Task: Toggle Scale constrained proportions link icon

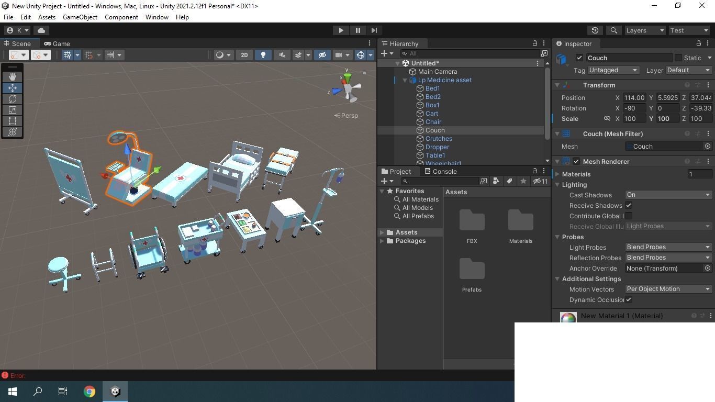Action: pyautogui.click(x=607, y=119)
